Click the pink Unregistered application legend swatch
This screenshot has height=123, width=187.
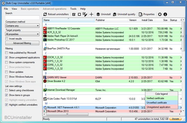coord(162,107)
